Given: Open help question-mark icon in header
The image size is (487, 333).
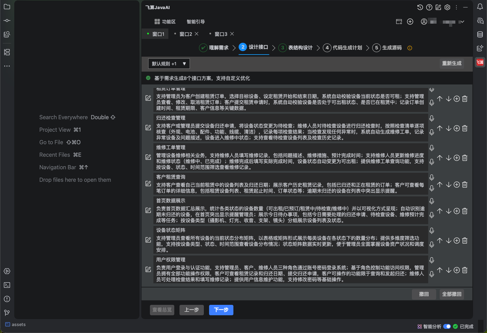Looking at the screenshot, I should point(429,7).
